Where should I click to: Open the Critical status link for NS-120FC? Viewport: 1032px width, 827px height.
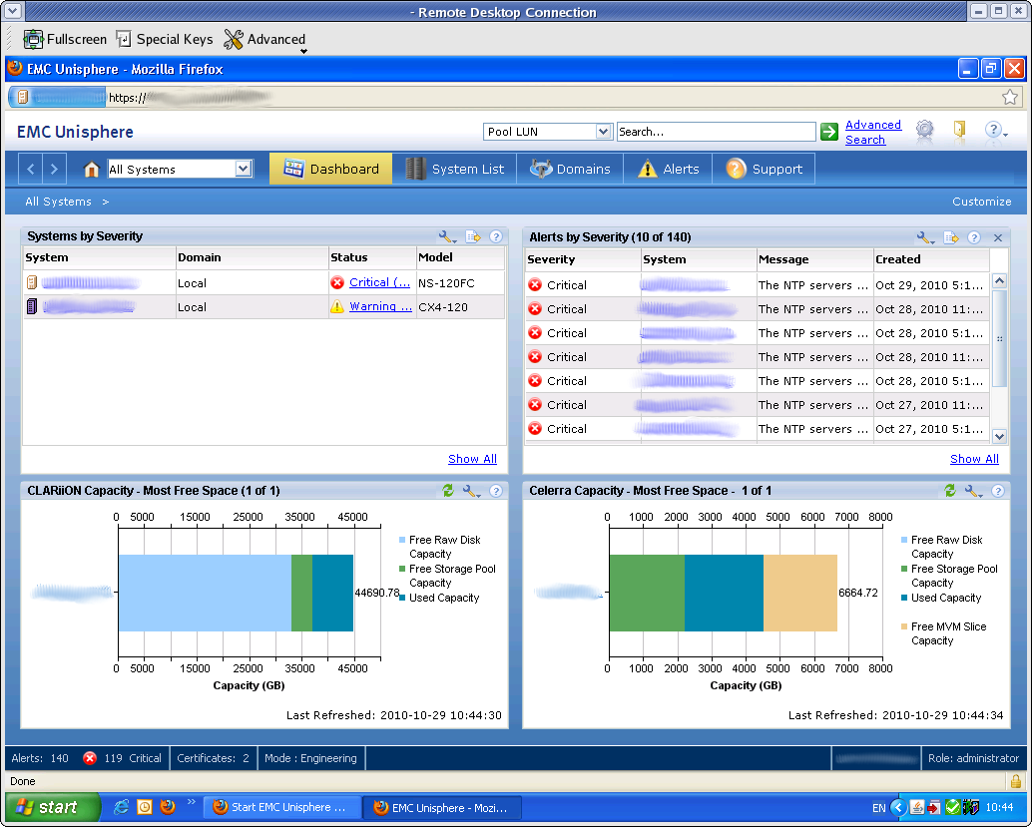pos(379,283)
